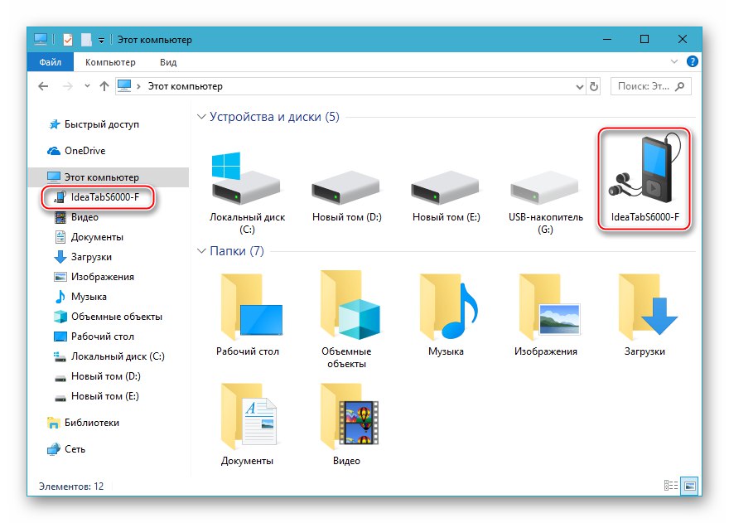The height and width of the screenshot is (523, 729).
Task: Select Видео in the navigation pane
Action: pyautogui.click(x=77, y=217)
